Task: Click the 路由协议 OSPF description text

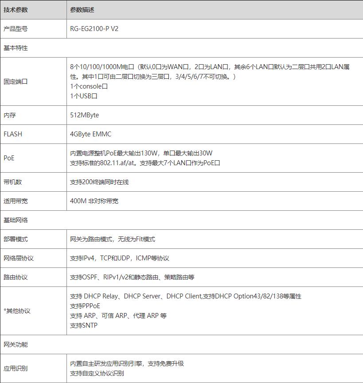Action: 132,277
